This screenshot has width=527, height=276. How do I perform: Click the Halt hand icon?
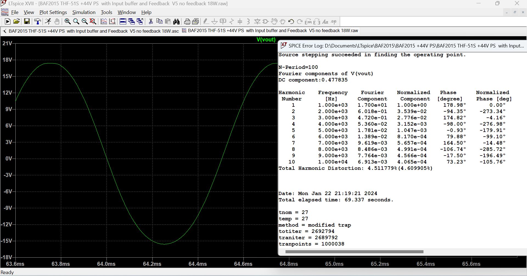57,21
